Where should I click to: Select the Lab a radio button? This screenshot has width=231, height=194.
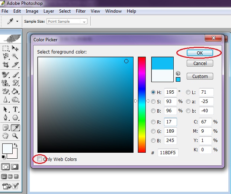[x=188, y=101]
